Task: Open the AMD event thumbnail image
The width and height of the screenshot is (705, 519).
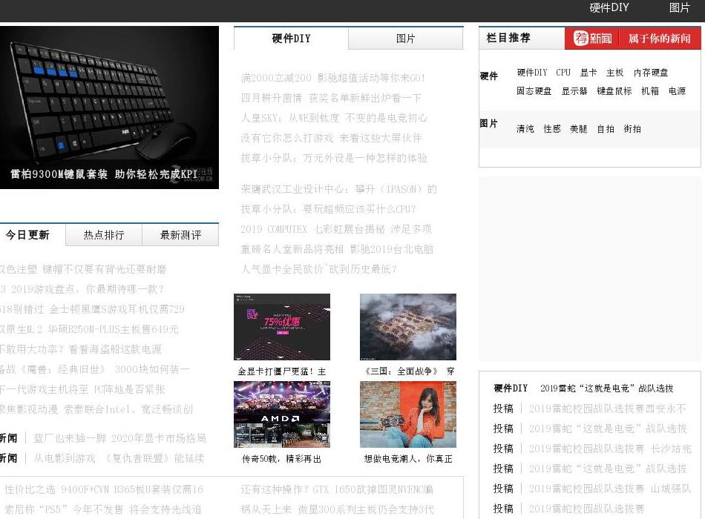Action: (x=282, y=414)
